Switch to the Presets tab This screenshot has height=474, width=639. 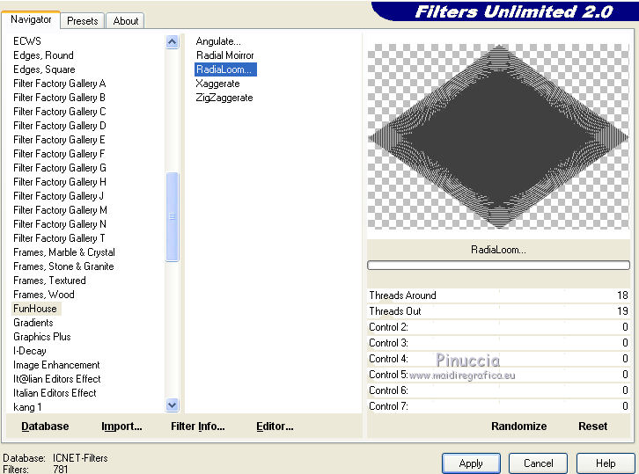pos(83,21)
